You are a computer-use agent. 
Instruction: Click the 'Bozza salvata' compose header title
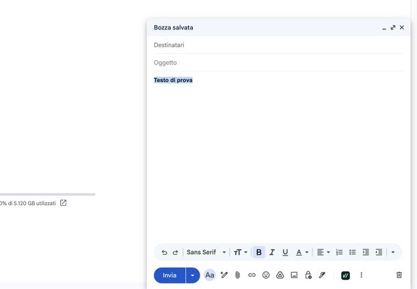click(x=174, y=27)
